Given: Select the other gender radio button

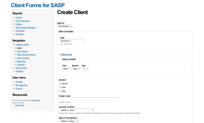Looking at the screenshot, I should (x=60, y=91).
